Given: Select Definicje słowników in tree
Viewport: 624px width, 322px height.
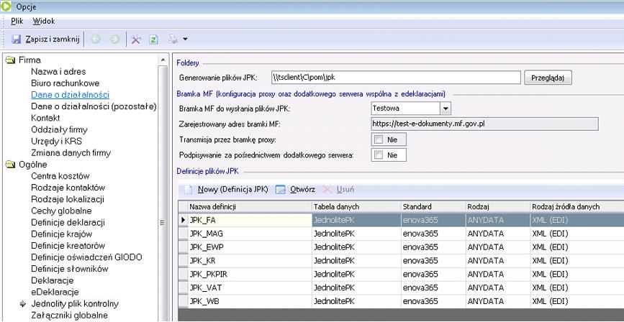Looking at the screenshot, I should (x=70, y=269).
